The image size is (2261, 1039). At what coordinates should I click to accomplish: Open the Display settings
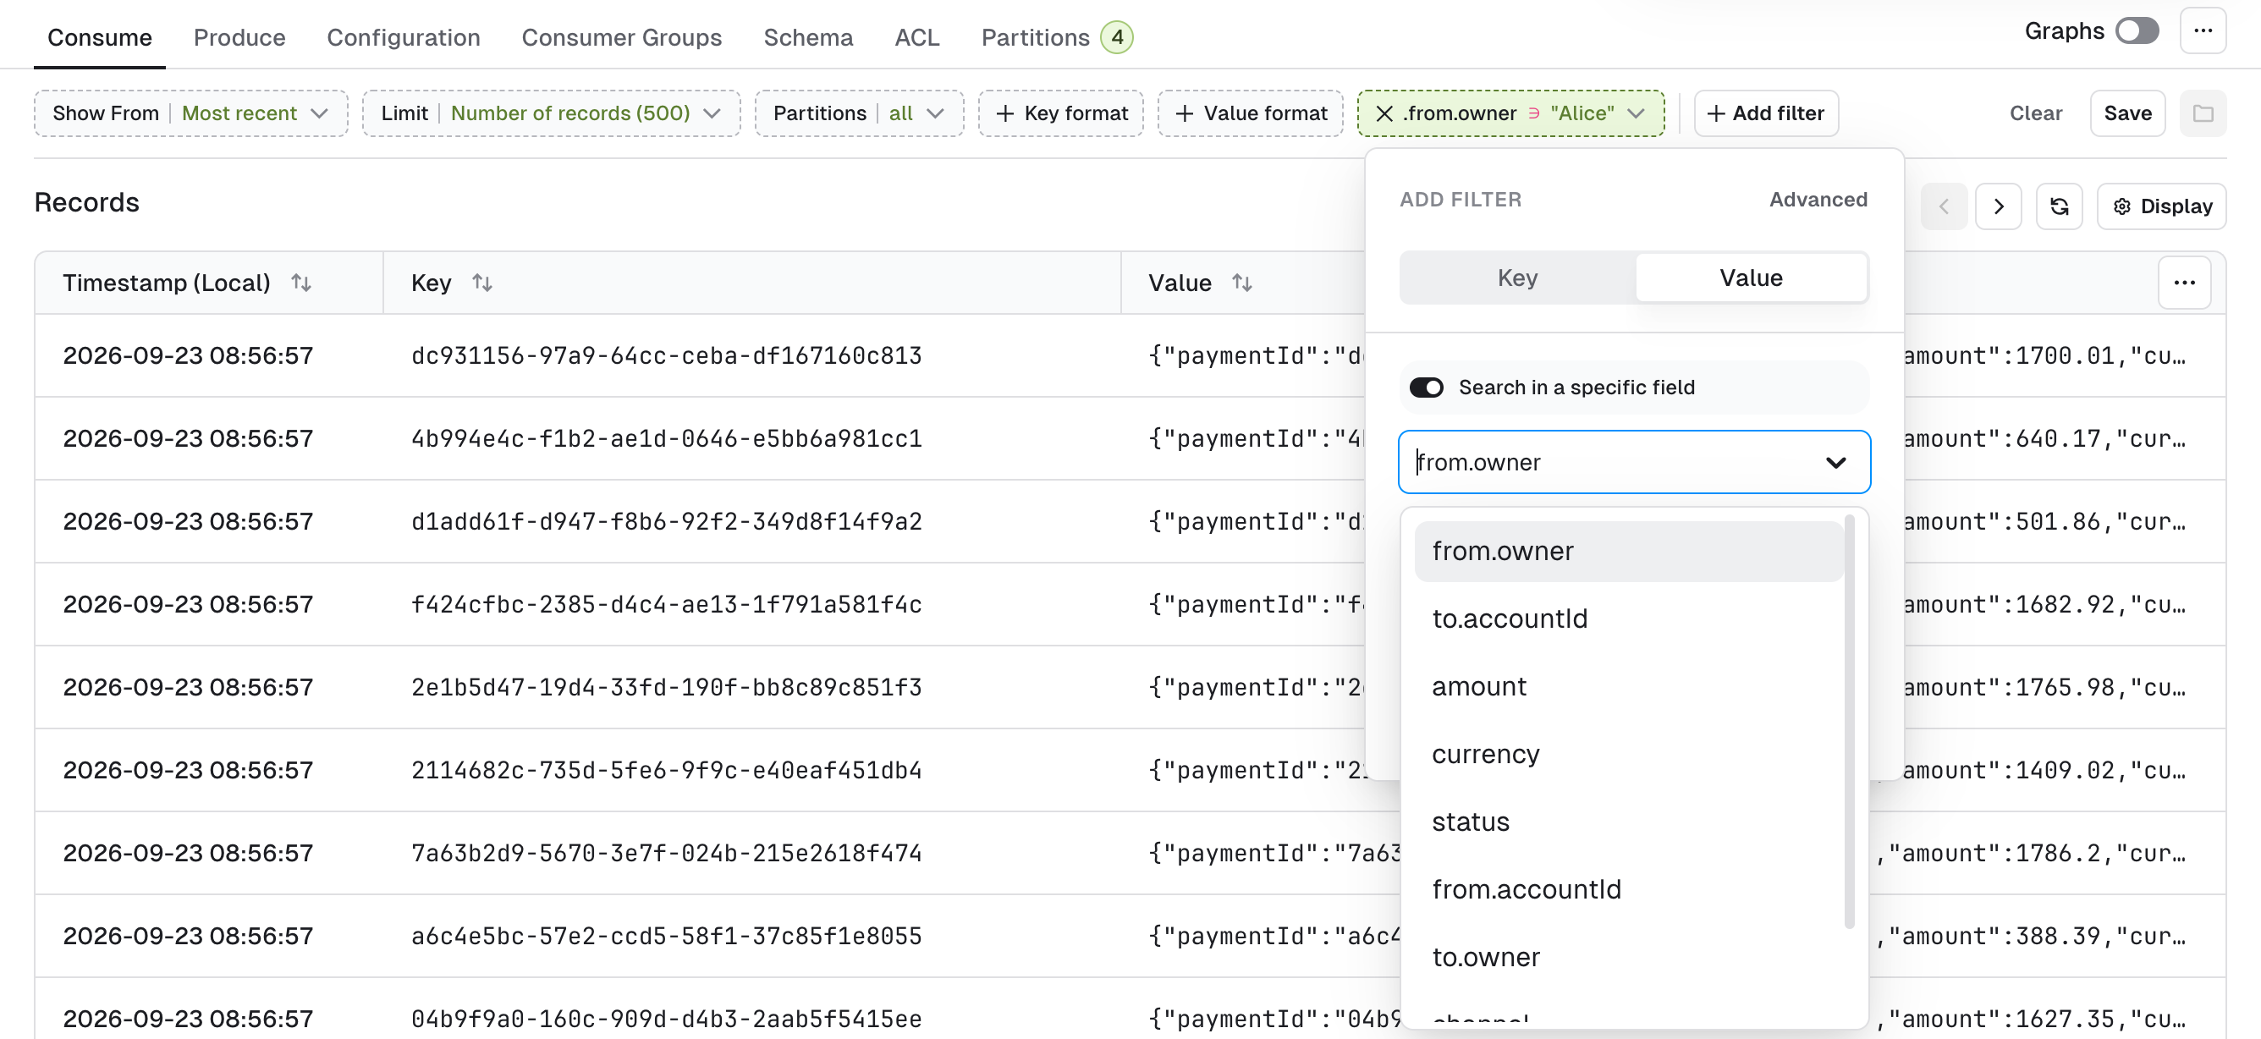2162,206
